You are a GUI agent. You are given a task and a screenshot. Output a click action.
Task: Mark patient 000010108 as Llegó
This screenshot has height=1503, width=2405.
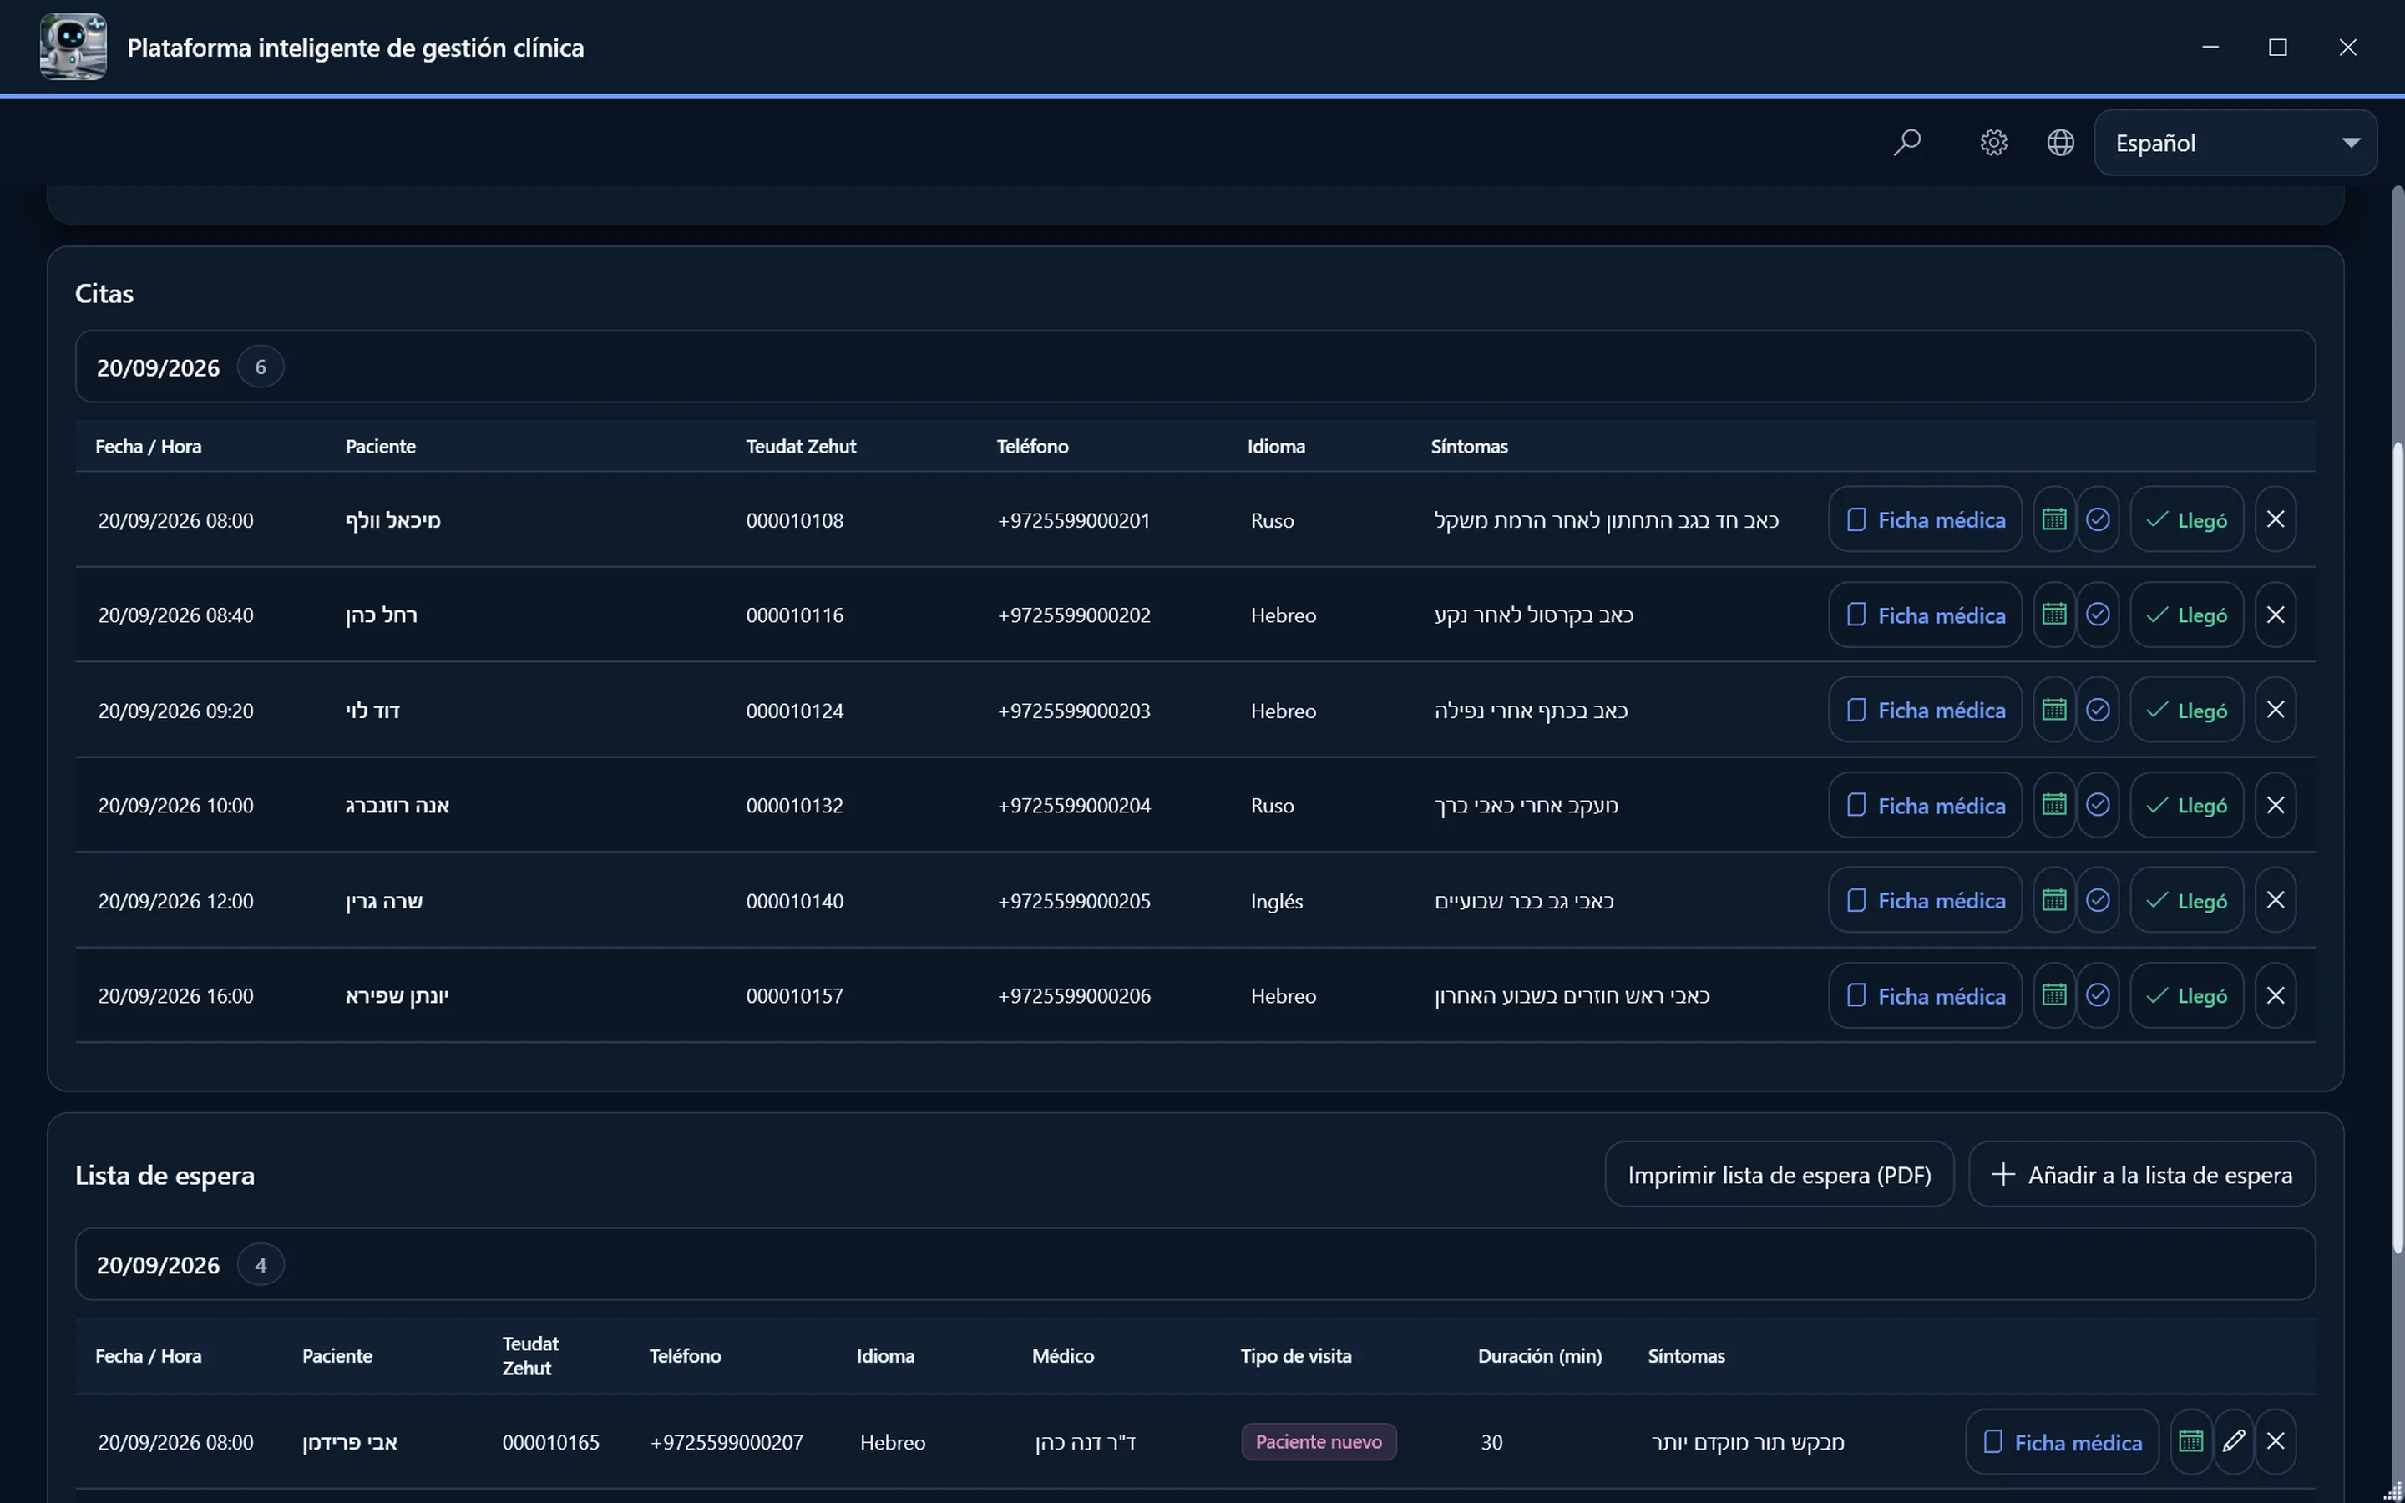[x=2186, y=519]
